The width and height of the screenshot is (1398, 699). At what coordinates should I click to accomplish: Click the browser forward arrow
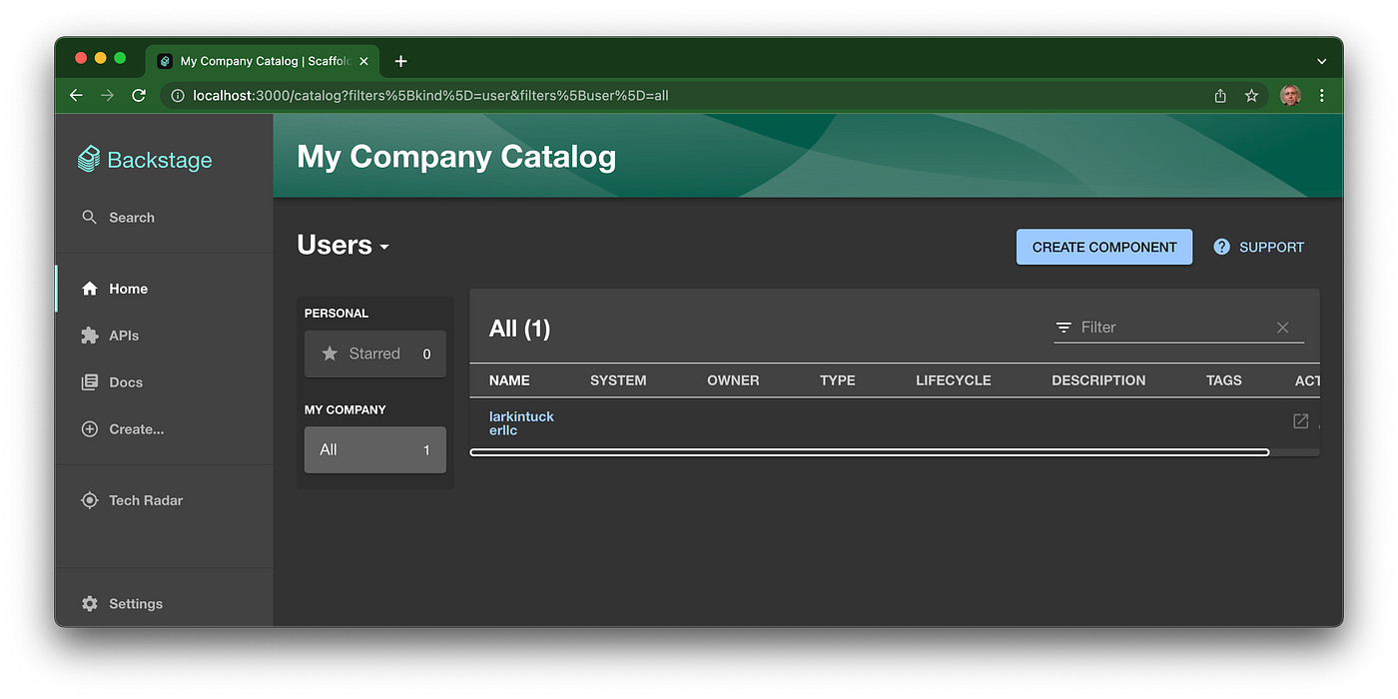point(107,96)
